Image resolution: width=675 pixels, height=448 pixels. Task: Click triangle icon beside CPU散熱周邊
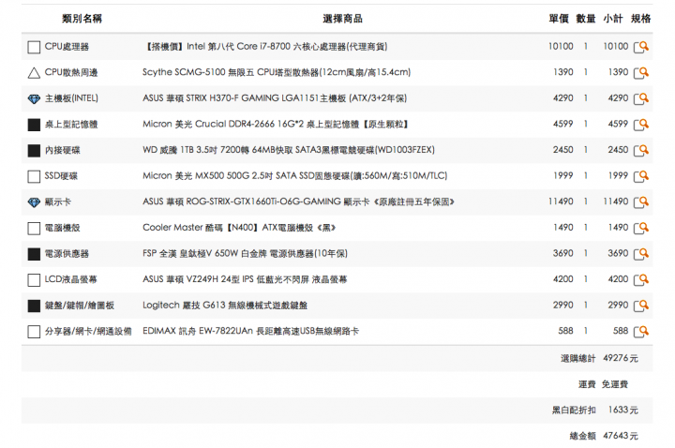(34, 73)
